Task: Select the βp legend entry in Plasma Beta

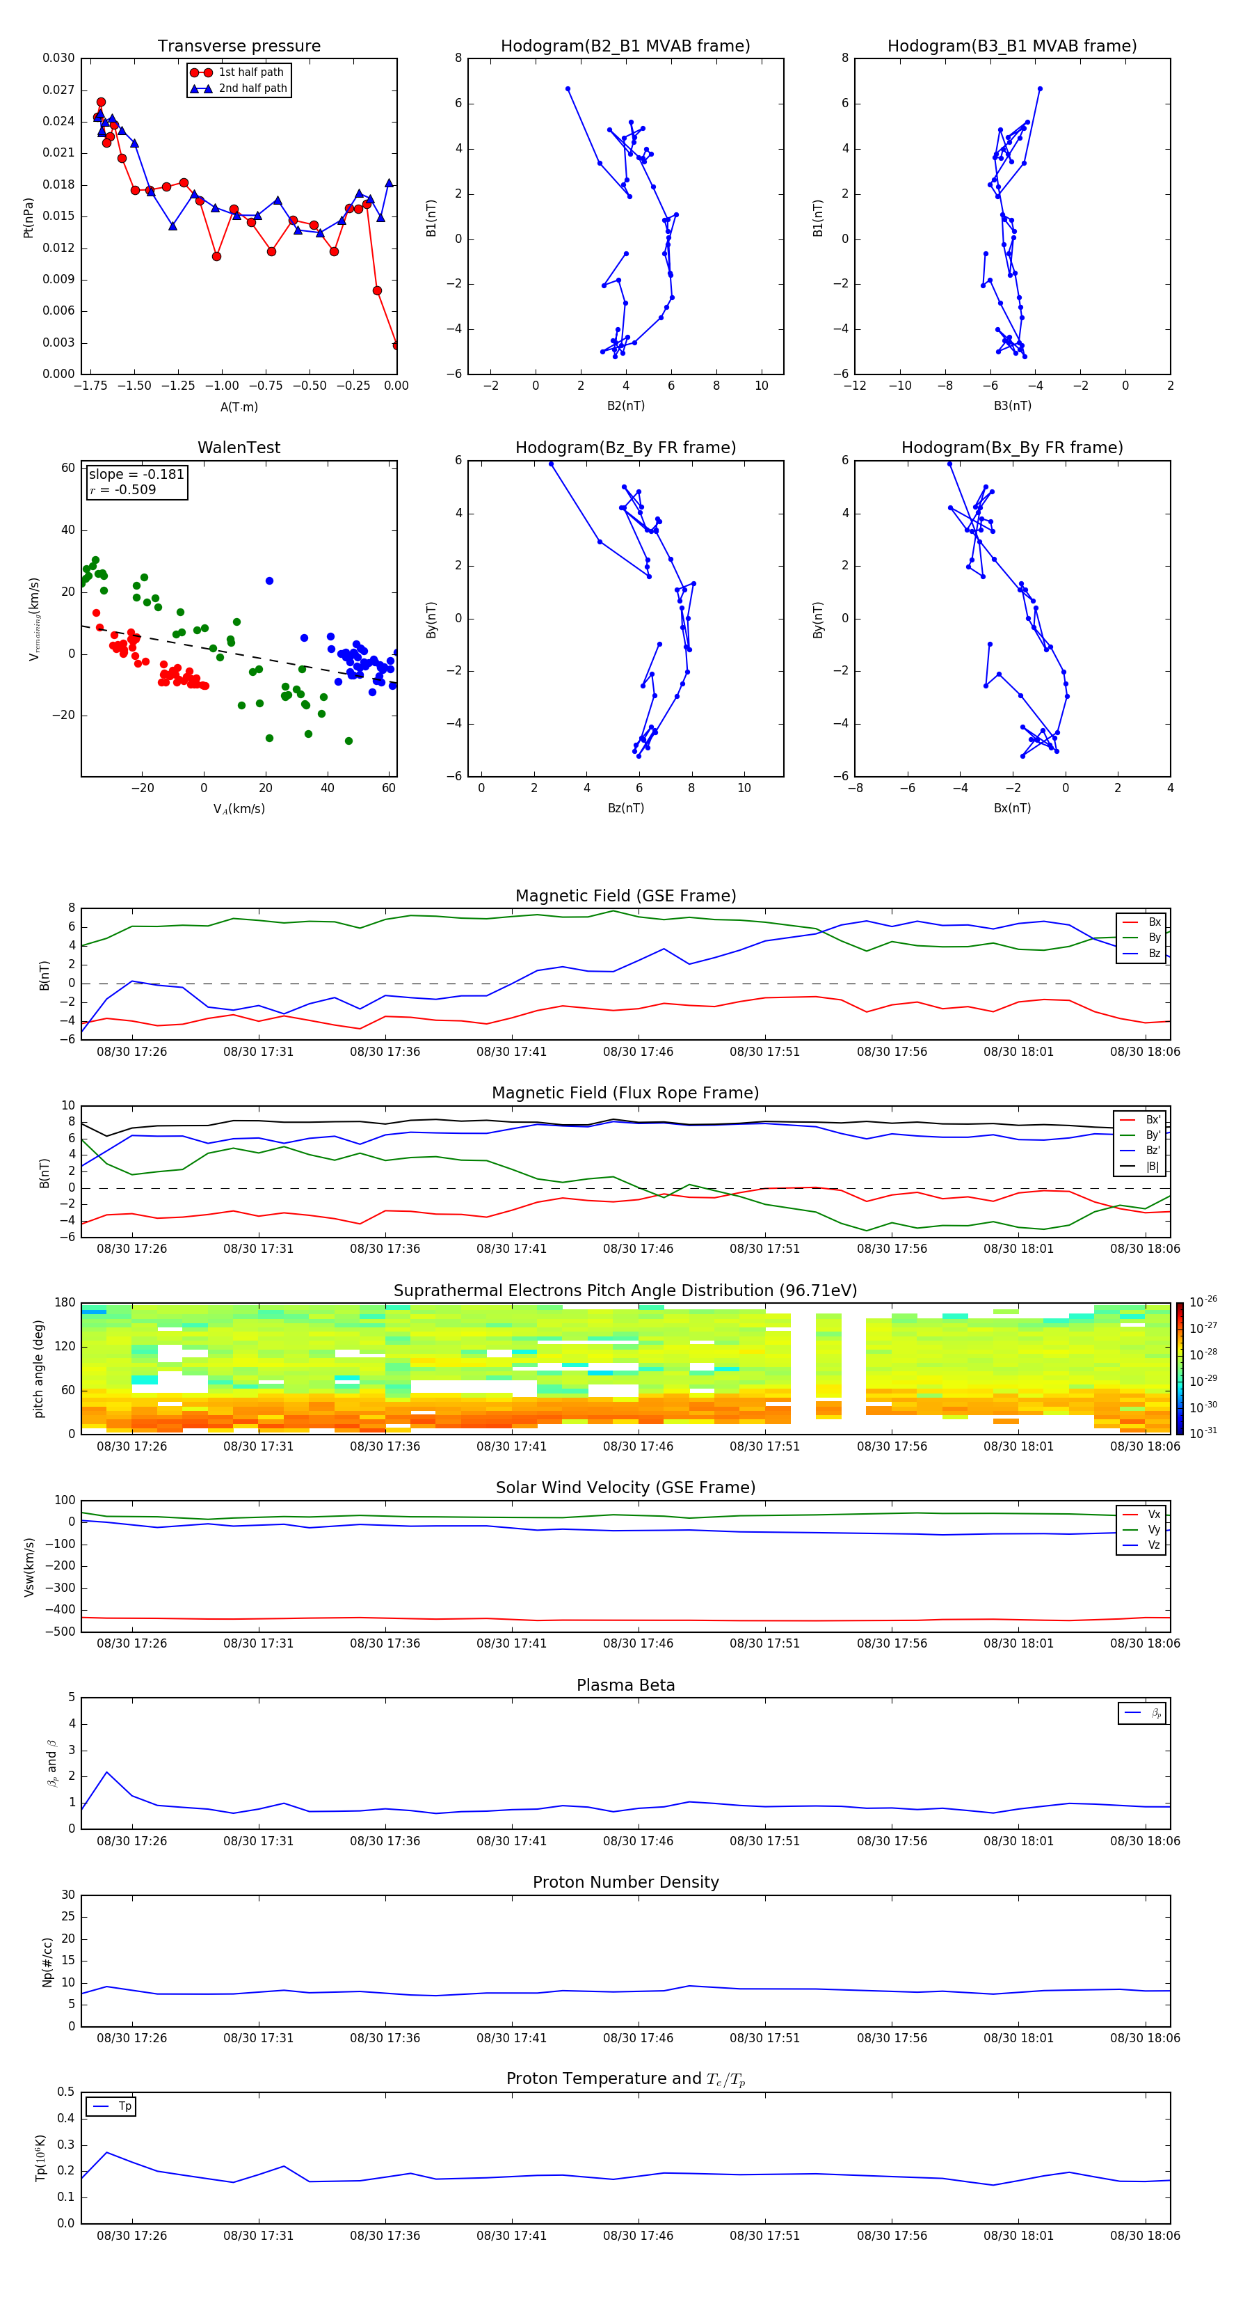Action: point(1142,1713)
